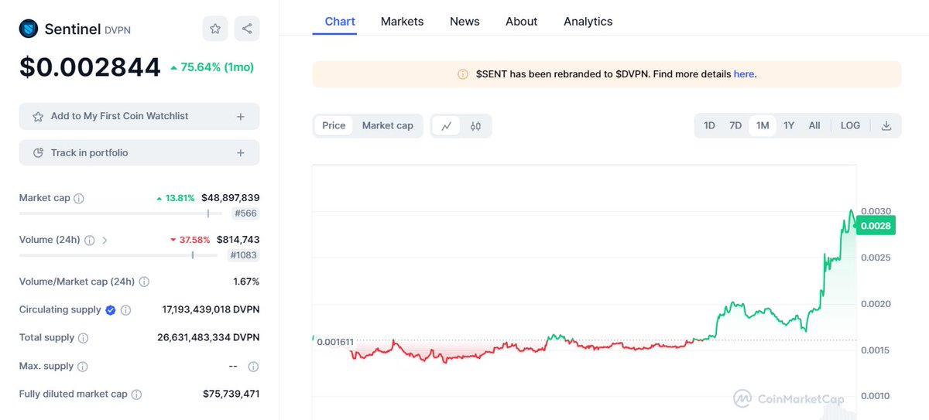The image size is (929, 420).
Task: Click the 0.0025 y-axis label
Action: [876, 258]
